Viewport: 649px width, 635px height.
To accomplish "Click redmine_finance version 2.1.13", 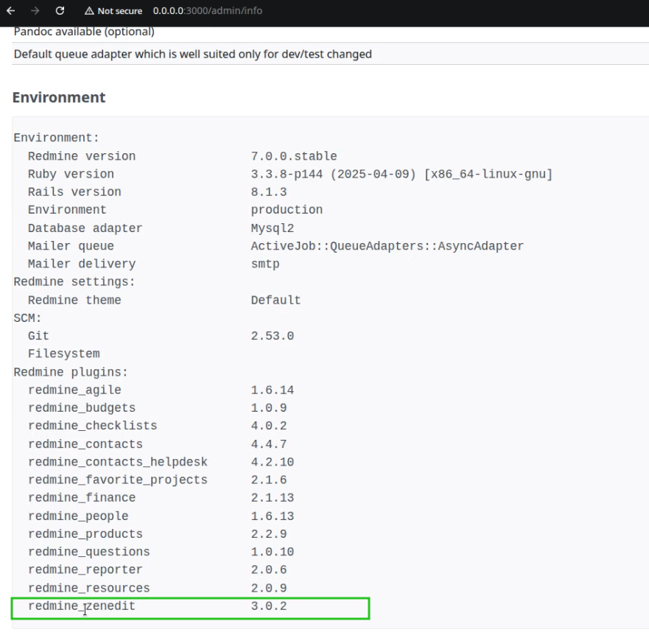I will [273, 497].
